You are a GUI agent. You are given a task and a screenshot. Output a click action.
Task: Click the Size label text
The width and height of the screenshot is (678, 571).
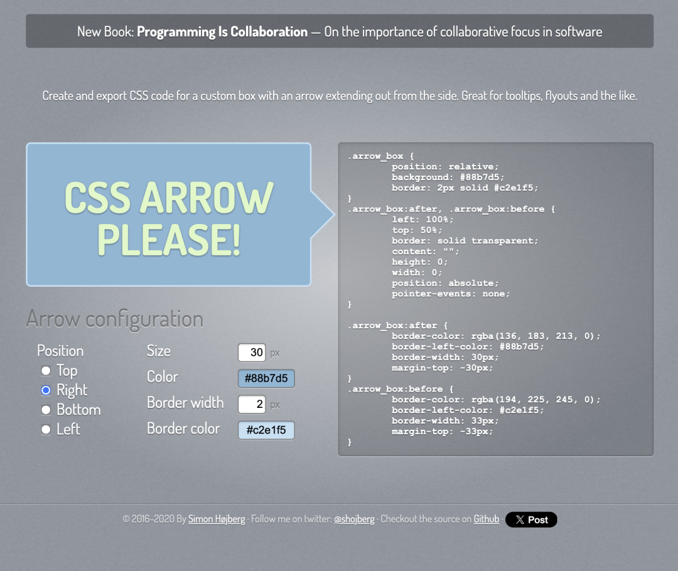(x=159, y=351)
